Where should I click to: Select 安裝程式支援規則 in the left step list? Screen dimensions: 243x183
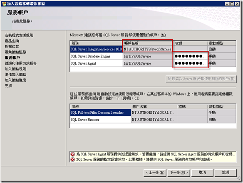(x=19, y=35)
